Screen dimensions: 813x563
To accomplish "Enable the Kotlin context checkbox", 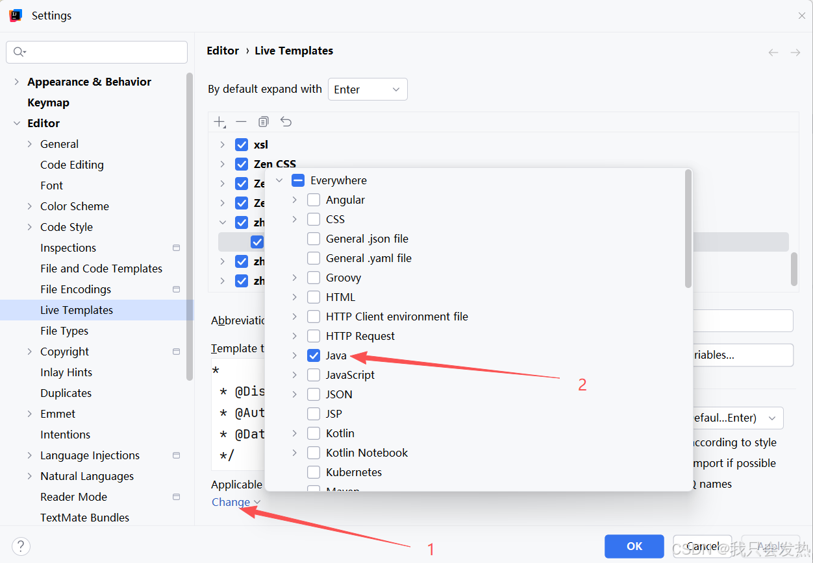I will coord(314,433).
